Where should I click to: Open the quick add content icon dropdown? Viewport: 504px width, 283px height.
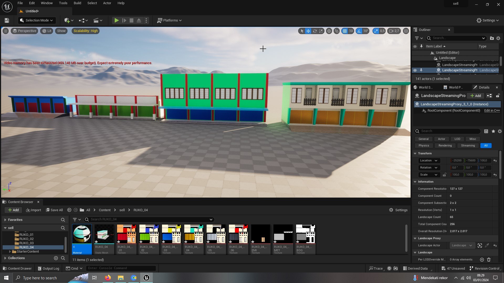click(69, 20)
